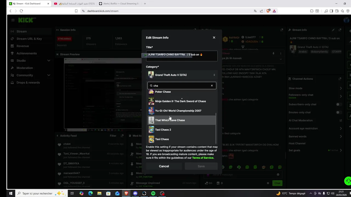The height and width of the screenshot is (197, 351).
Task: Open the Filter in Activity Feed
Action: pos(113,136)
